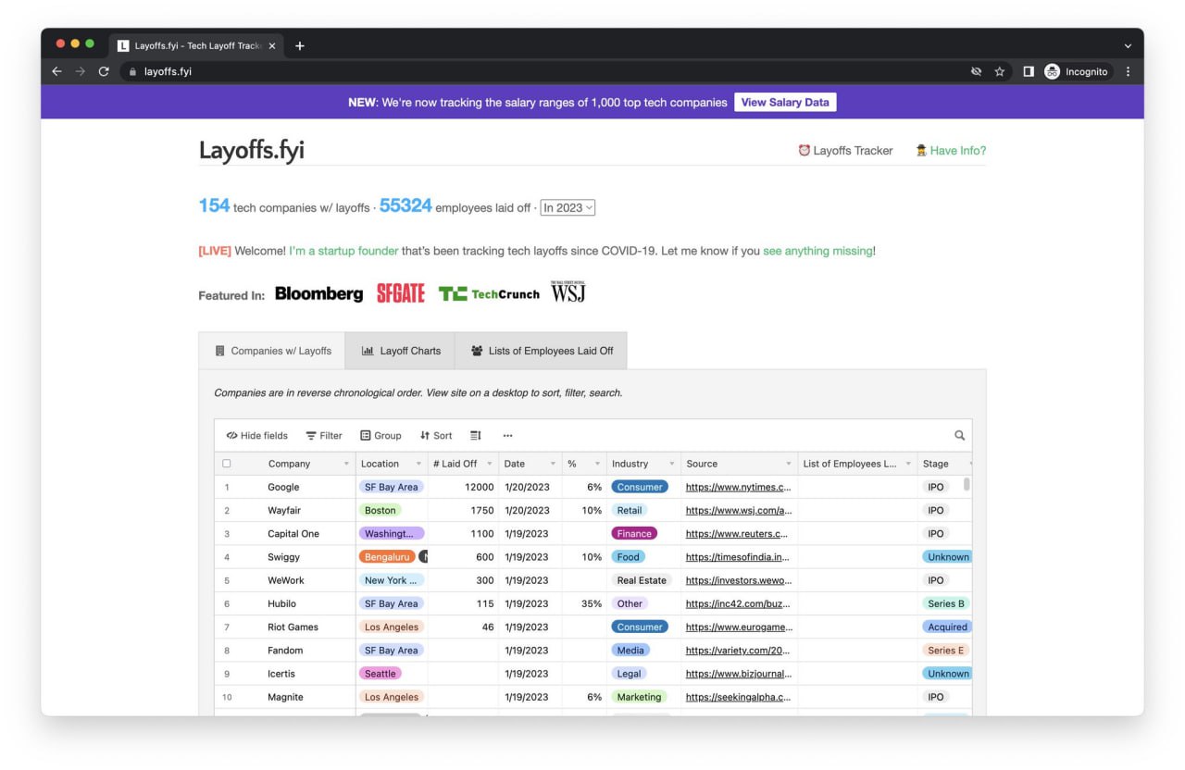
Task: Open Fandom's variety.com source link
Action: point(738,651)
